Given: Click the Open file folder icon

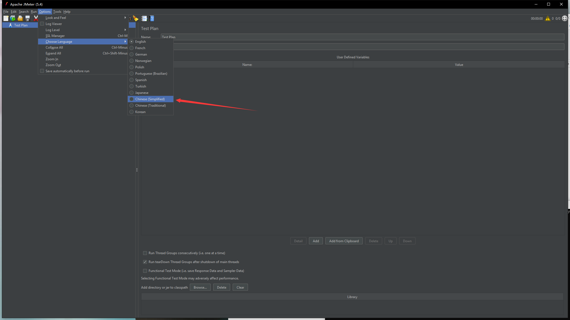Looking at the screenshot, I should [20, 18].
